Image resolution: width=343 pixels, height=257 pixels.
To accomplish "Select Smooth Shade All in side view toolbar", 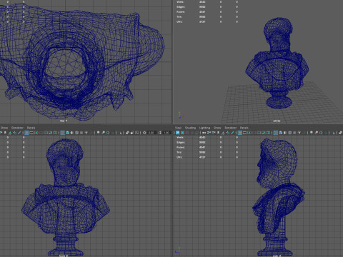I will click(280, 133).
